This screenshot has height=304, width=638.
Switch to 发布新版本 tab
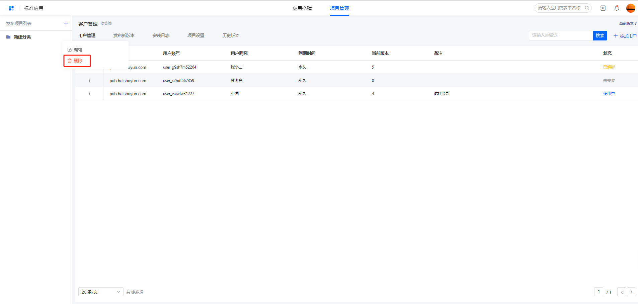click(x=124, y=35)
